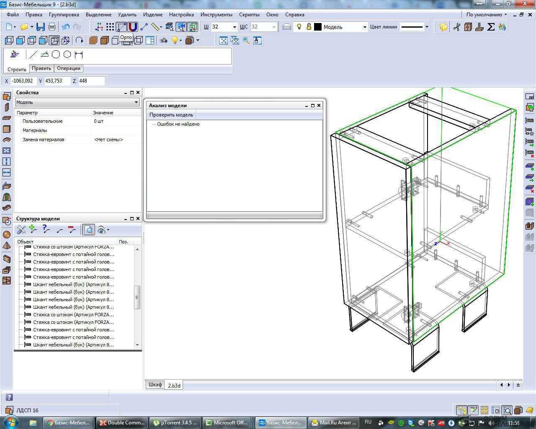Image resolution: width=536 pixels, height=429 pixels.
Task: Open the По умолчанию workspace dropdown
Action: click(487, 14)
